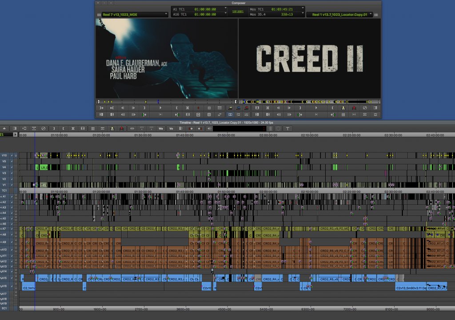Image resolution: width=455 pixels, height=320 pixels.
Task: Toggle the A1 track selector
Action: coord(4,196)
